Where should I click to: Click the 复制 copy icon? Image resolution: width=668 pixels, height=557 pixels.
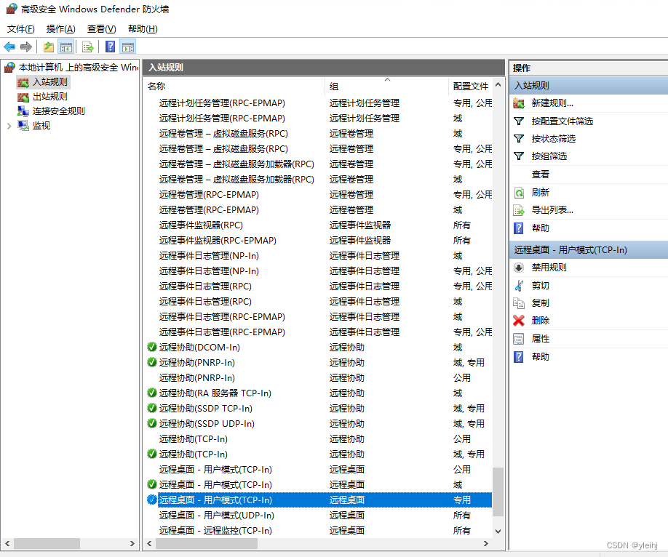[x=519, y=302]
